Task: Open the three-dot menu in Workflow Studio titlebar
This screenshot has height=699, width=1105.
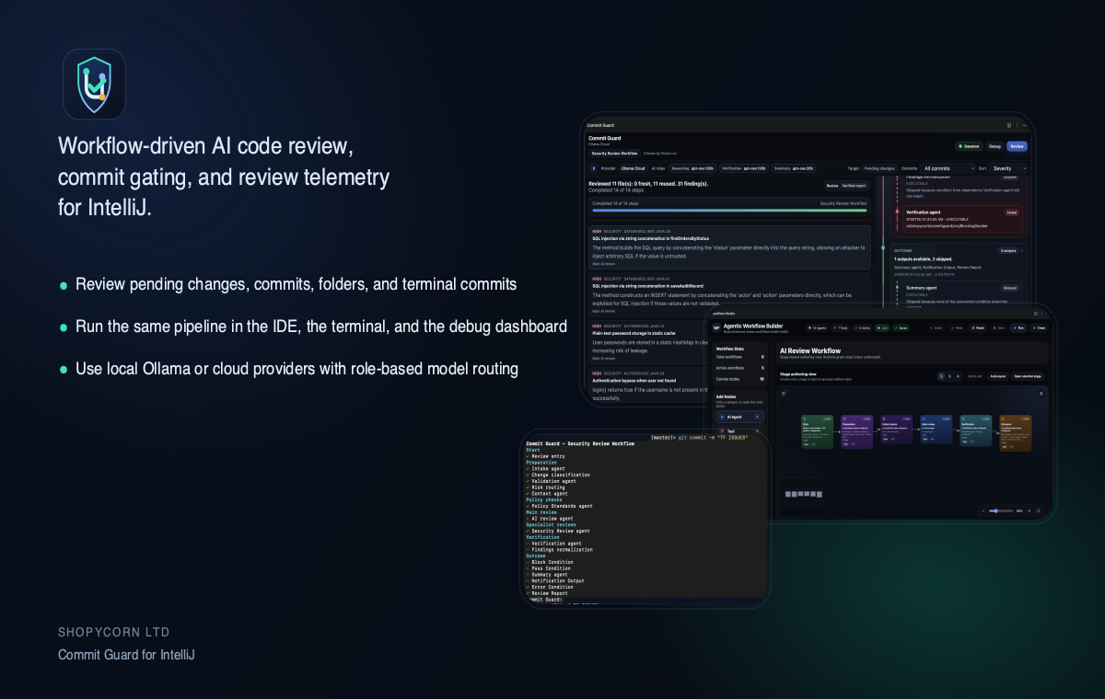Action: point(1040,315)
